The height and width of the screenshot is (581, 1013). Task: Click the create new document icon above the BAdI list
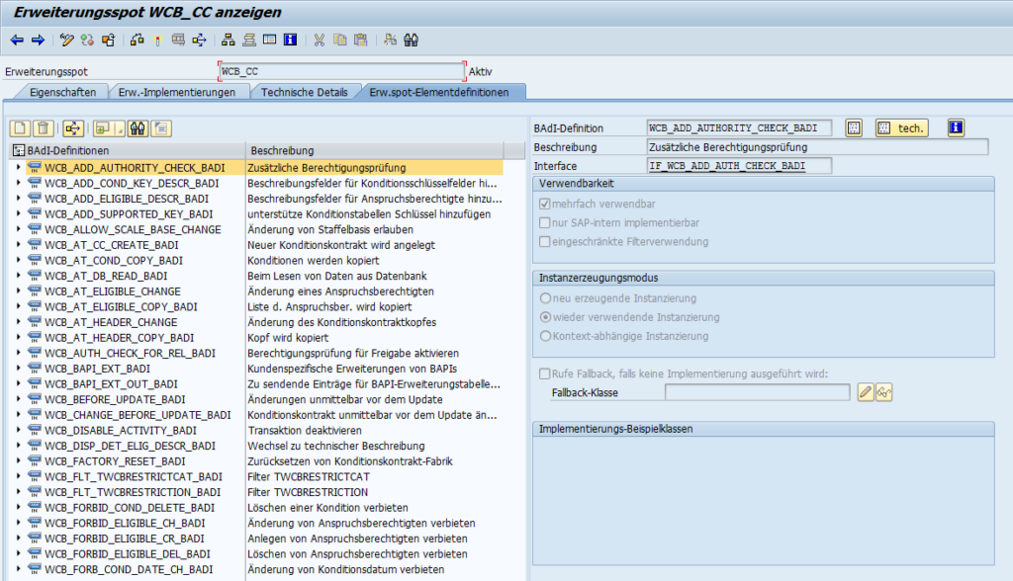(x=20, y=128)
